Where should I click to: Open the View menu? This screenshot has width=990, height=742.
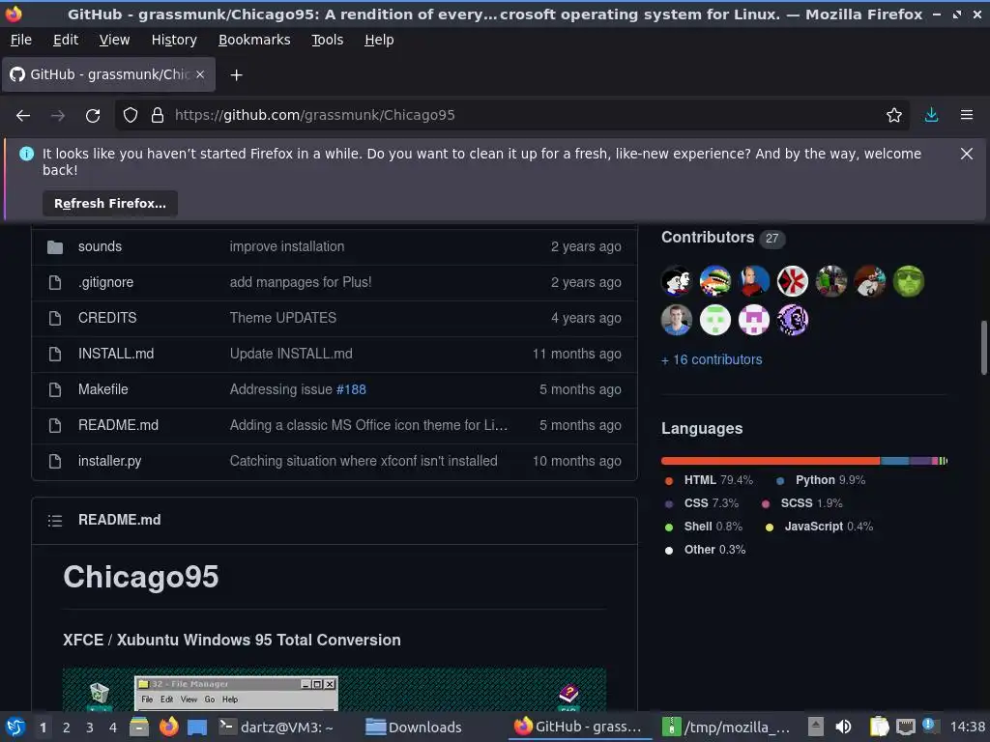[x=114, y=40]
